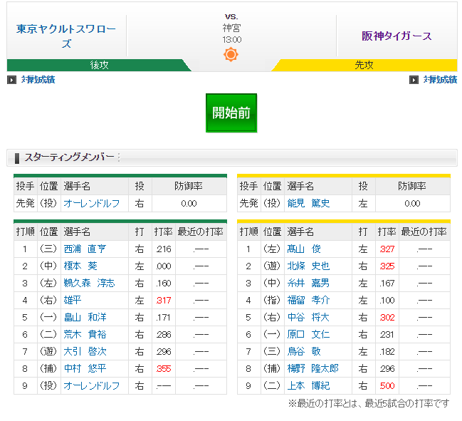This screenshot has height=421, width=462.
Task: Select 能見 篤史's 0.00 ERA value
Action: (x=412, y=204)
